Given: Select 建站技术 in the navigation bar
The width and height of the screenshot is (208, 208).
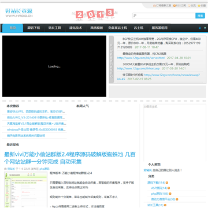Looking at the screenshot, I should (x=76, y=28).
